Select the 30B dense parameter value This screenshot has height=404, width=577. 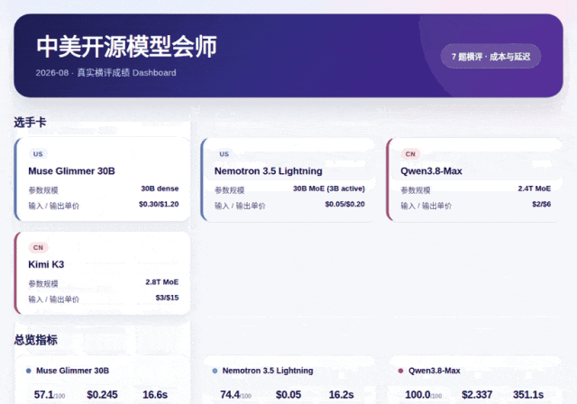point(160,188)
